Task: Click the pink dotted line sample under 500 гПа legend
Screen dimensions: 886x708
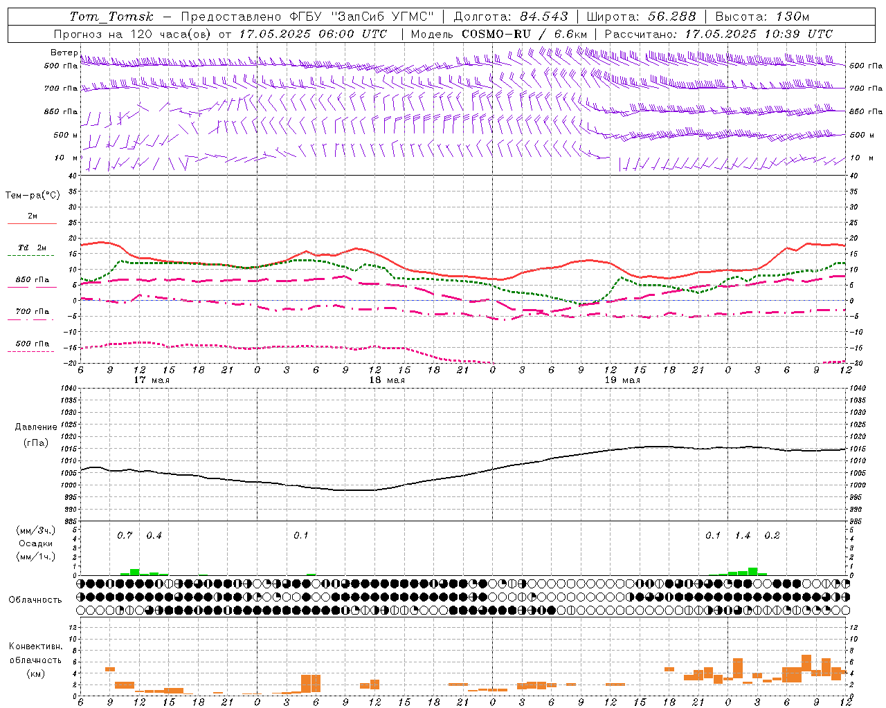Action: pos(31,351)
